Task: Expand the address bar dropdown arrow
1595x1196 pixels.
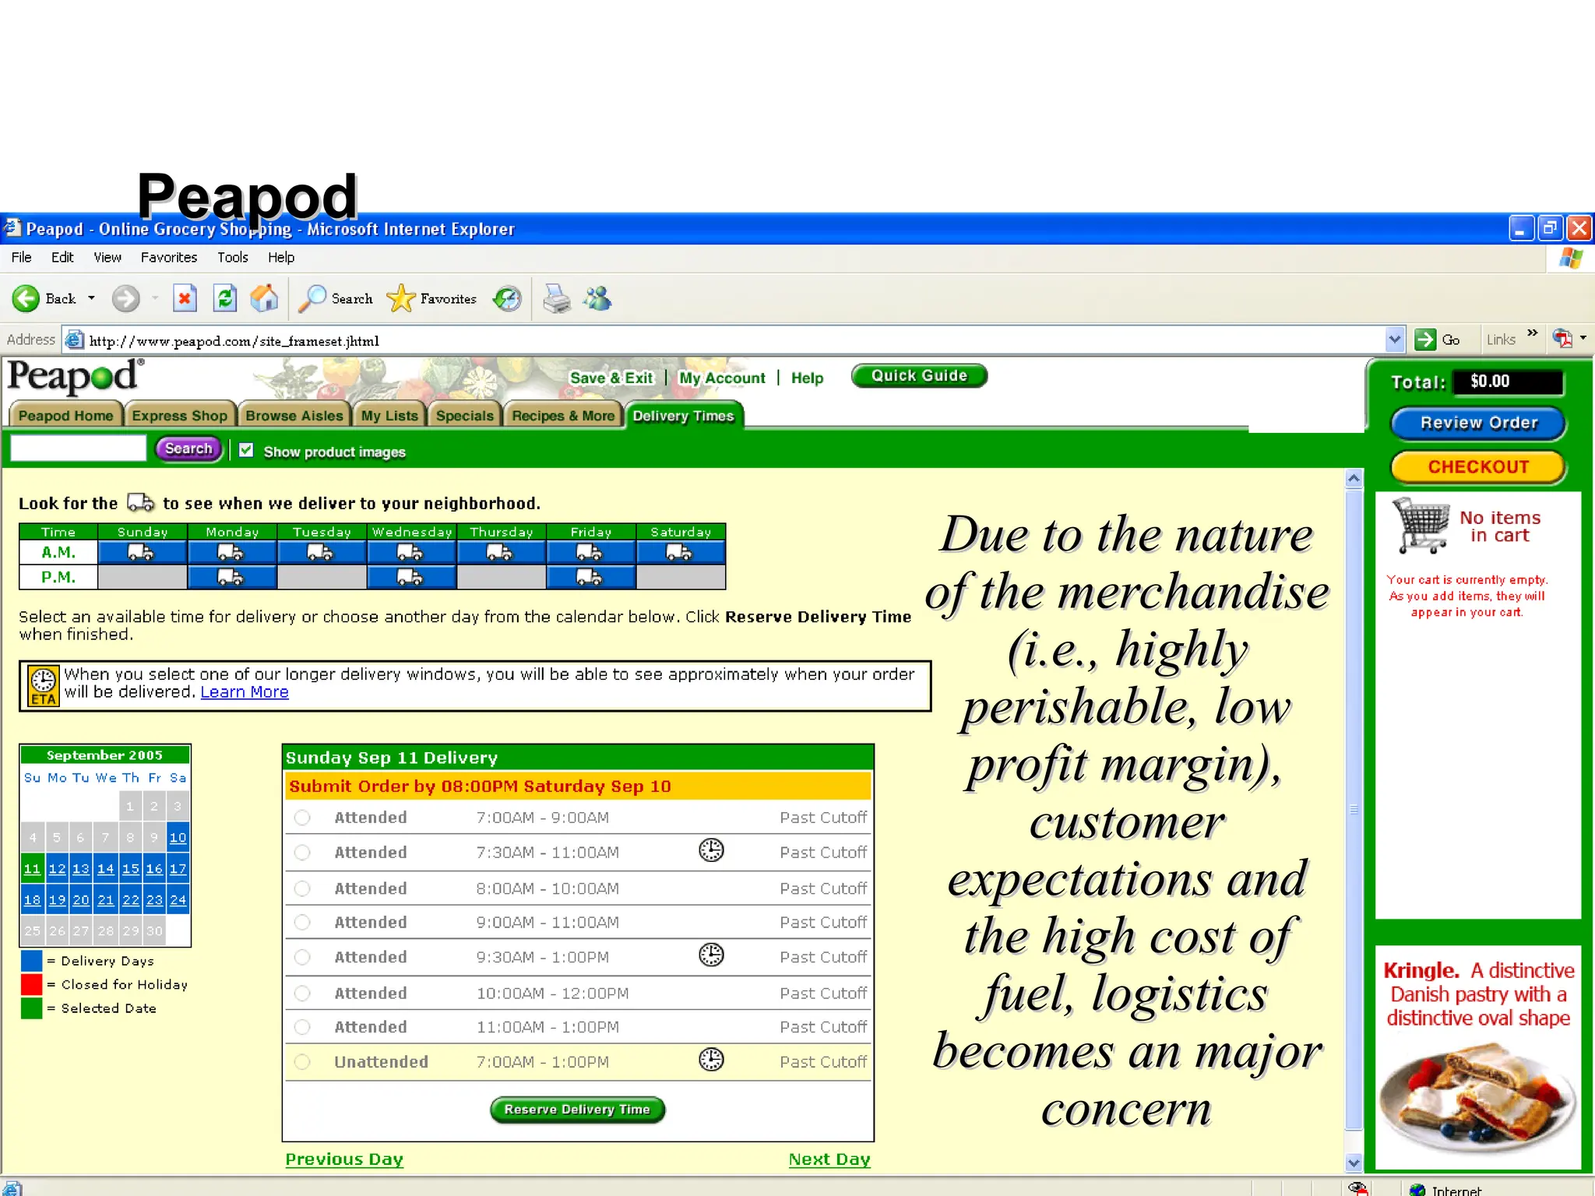Action: click(x=1394, y=339)
